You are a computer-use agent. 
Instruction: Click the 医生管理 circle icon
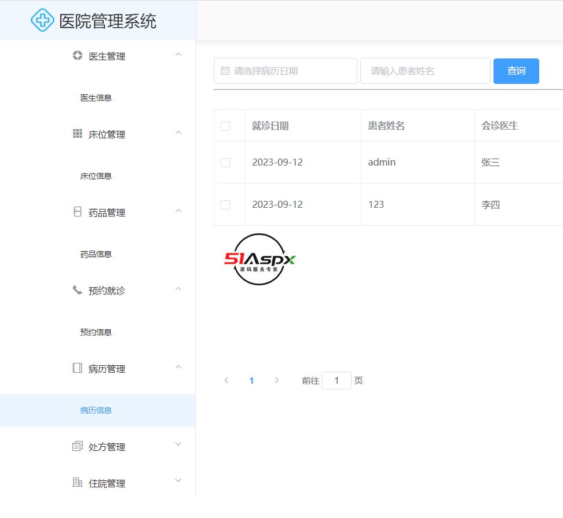click(77, 55)
